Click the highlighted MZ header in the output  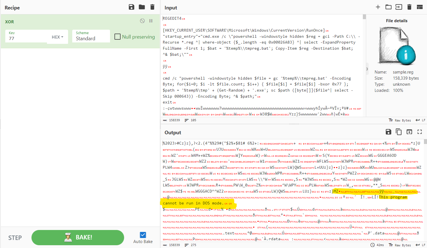tap(336, 191)
